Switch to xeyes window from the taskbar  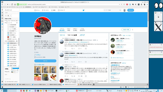(x=99, y=91)
